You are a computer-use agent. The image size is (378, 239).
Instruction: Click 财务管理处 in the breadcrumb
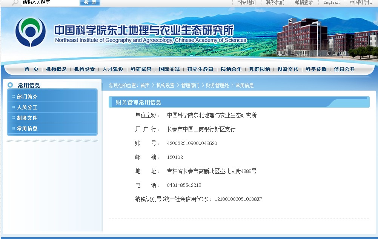click(217, 86)
